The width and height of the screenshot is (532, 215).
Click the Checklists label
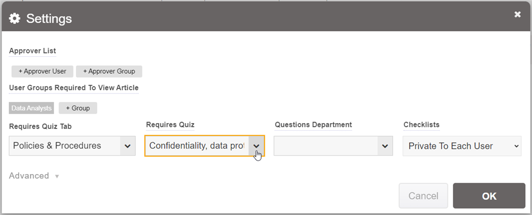421,125
